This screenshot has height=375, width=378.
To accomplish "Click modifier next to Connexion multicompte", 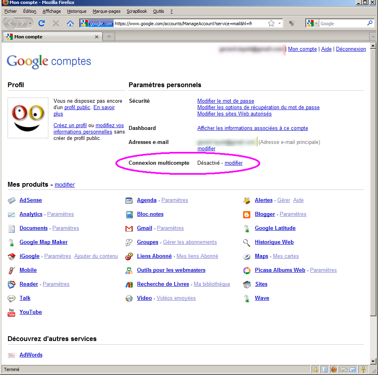I will (x=234, y=163).
